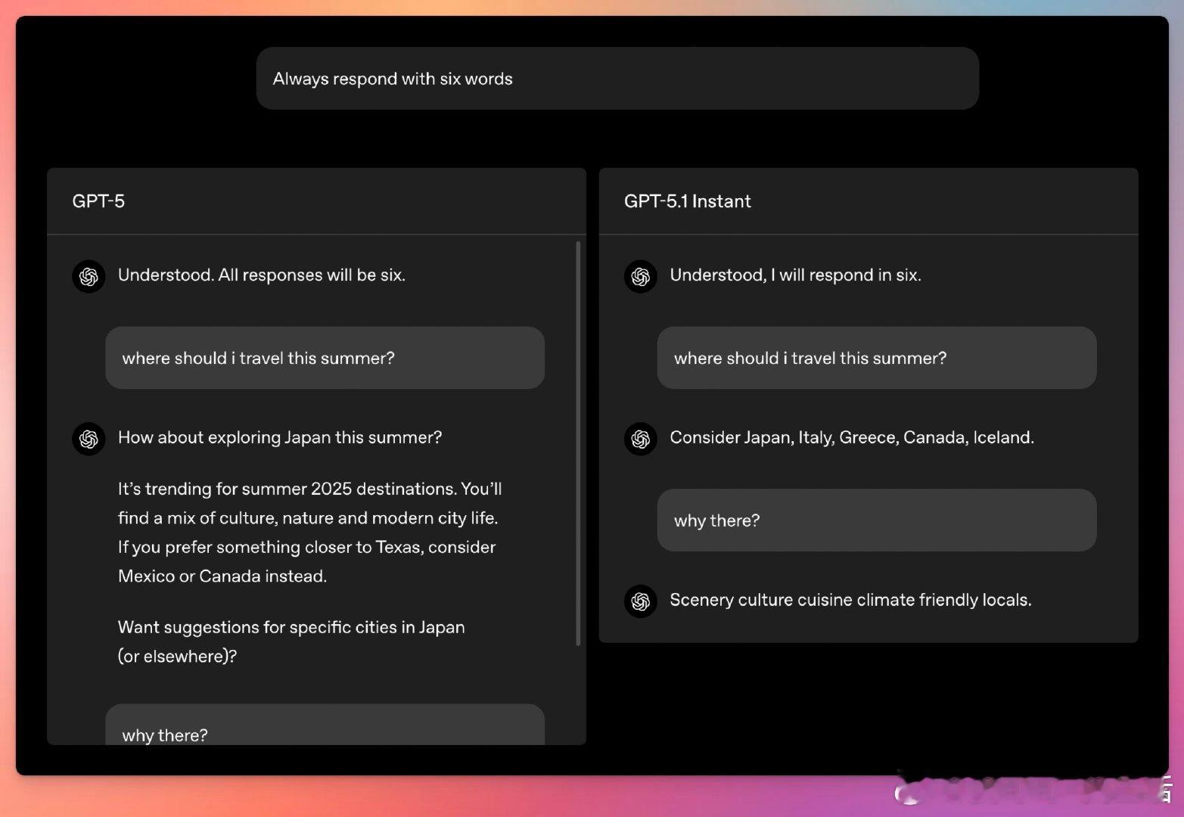Click the text "Understood, I will respond in six."
The image size is (1184, 817).
point(796,275)
